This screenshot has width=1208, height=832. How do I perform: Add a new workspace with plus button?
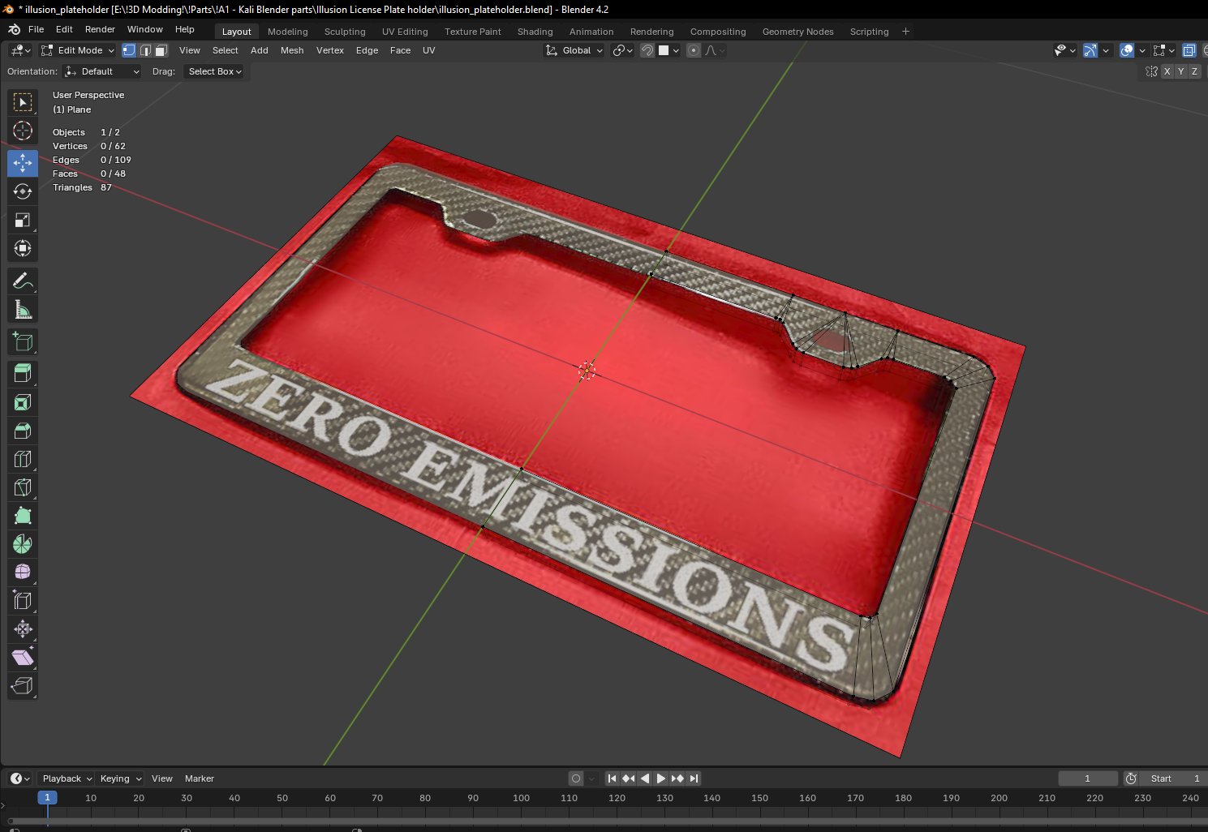[905, 32]
